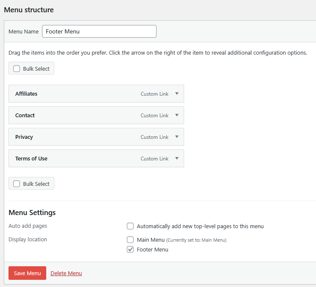
Task: Expand the Contact item options arrow
Action: click(177, 115)
